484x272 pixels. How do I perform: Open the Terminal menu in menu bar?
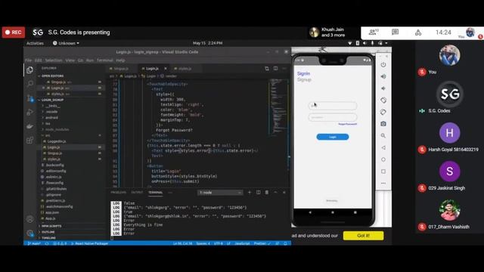pos(104,60)
